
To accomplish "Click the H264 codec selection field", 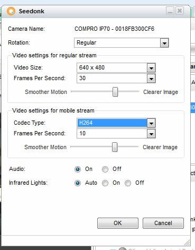I will coord(112,123).
